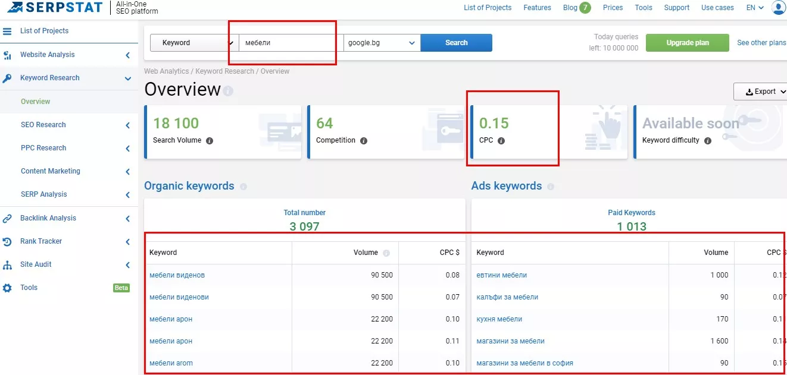Open Tools in top navigation
This screenshot has height=375, width=787.
pos(644,8)
